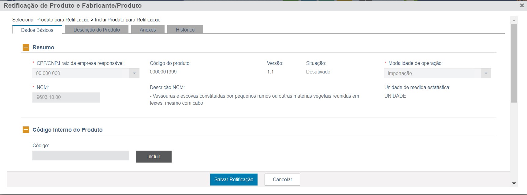The height and width of the screenshot is (195, 527).
Task: Collapse the Resumo section
Action: tap(26, 47)
